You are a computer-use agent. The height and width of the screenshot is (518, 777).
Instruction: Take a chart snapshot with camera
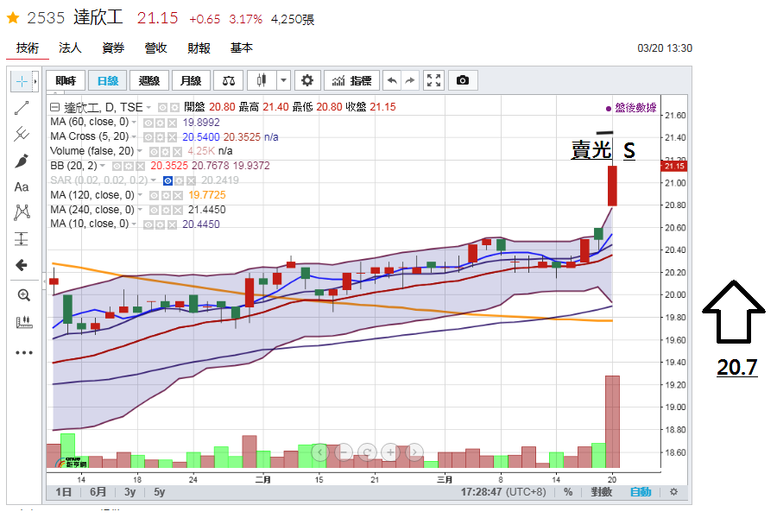point(463,80)
